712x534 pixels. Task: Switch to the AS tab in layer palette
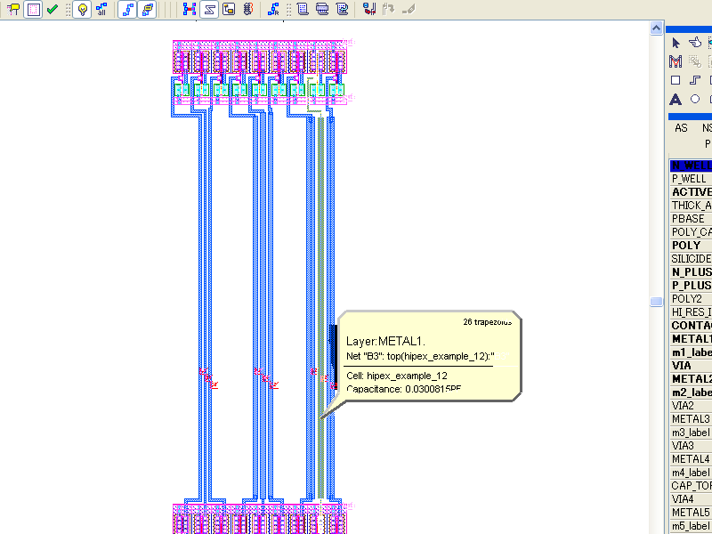pos(681,128)
